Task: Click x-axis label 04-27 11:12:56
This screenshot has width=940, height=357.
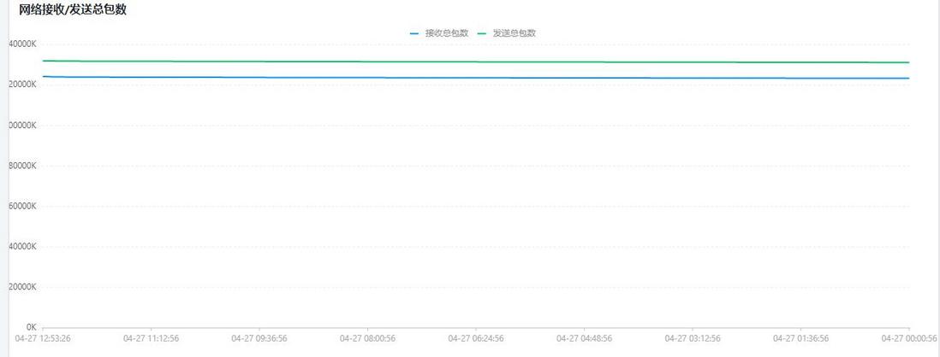Action: coord(151,338)
